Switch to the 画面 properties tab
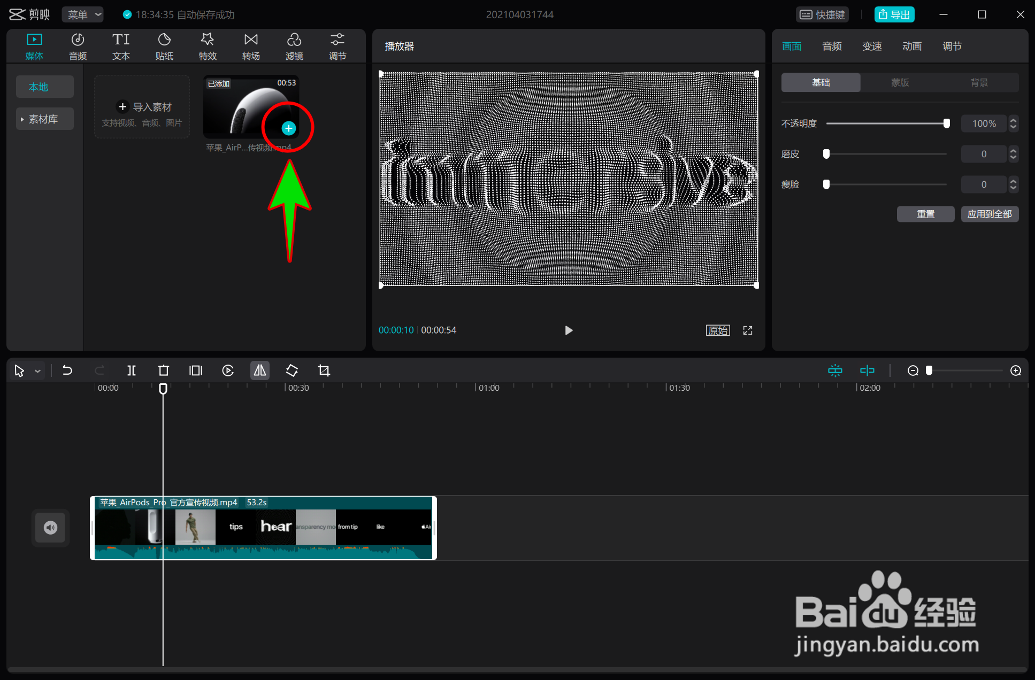Screen dimensions: 1035x680 pos(792,47)
